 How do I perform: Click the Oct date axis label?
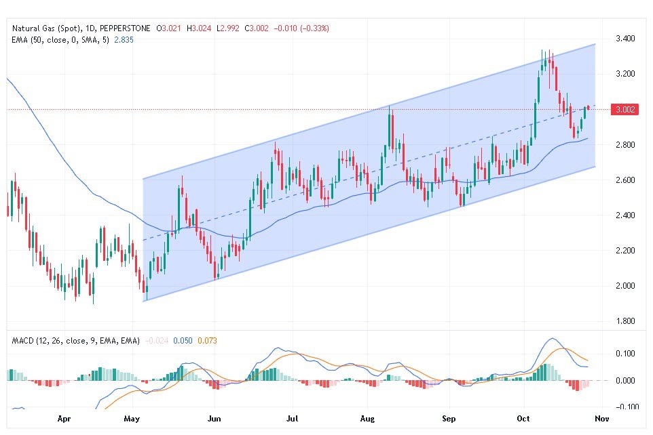tap(523, 419)
